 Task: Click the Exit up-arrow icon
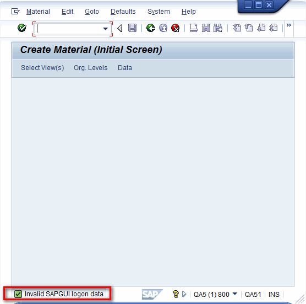point(163,28)
